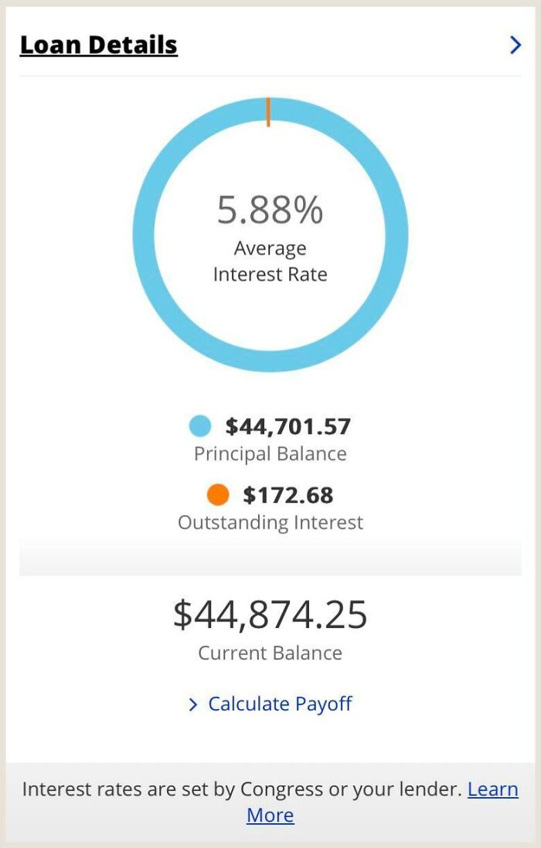This screenshot has height=848, width=541.
Task: Click the chevron next to Loan Details
Action: click(x=515, y=45)
